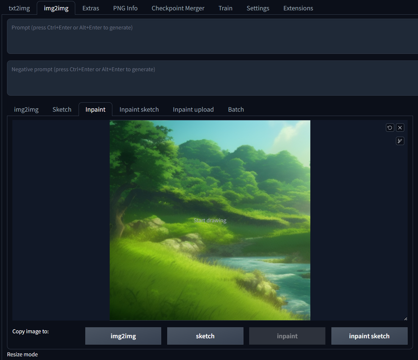418x360 pixels.
Task: Open the Extras tab
Action: click(91, 8)
